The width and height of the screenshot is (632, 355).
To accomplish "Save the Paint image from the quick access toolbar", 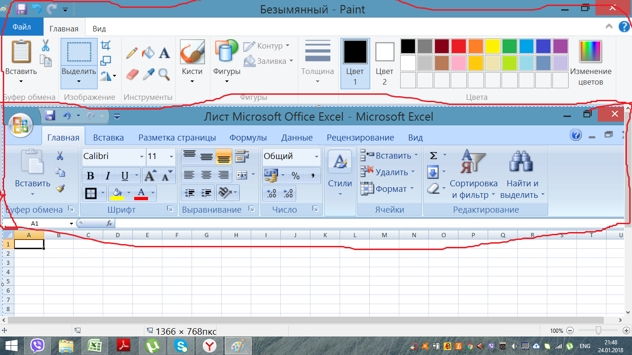I will point(22,8).
